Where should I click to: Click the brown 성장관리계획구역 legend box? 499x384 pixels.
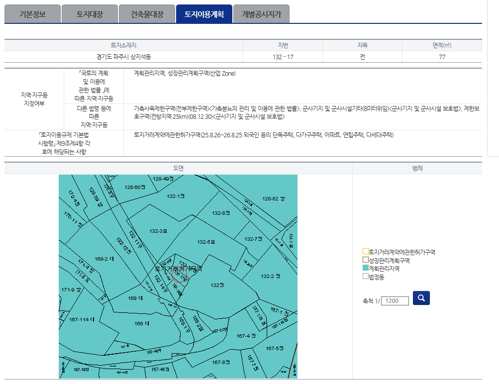coord(366,260)
